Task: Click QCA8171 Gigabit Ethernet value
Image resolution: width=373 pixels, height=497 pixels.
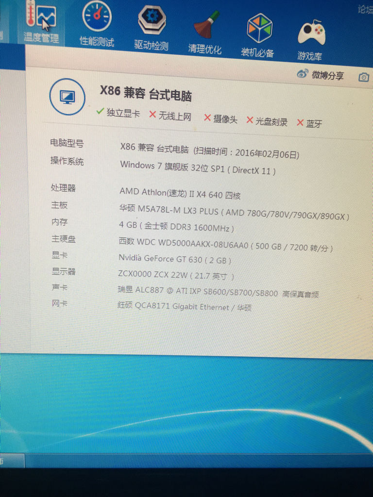Action: pos(185,307)
